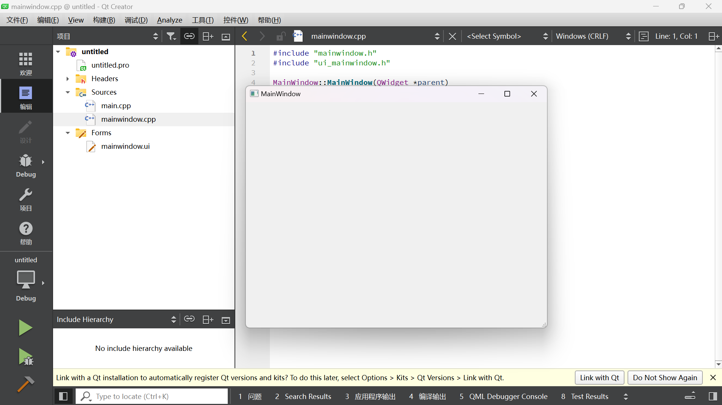This screenshot has width=722, height=405.
Task: Toggle the right sidebar visibility
Action: [713, 396]
